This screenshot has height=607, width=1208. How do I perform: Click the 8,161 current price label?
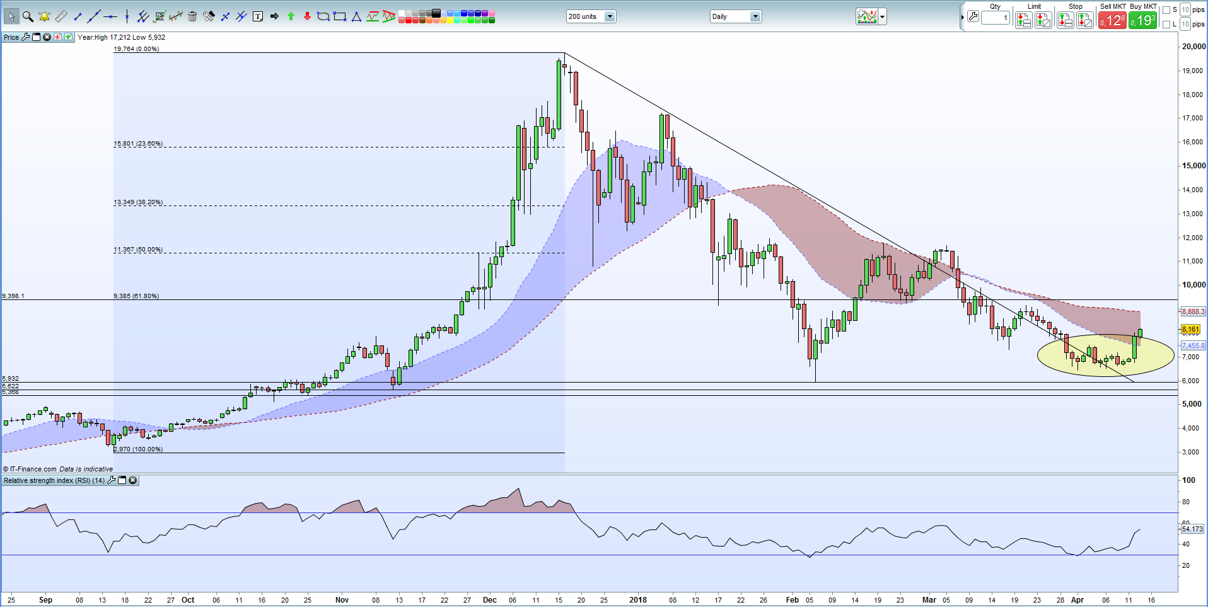(x=1191, y=330)
